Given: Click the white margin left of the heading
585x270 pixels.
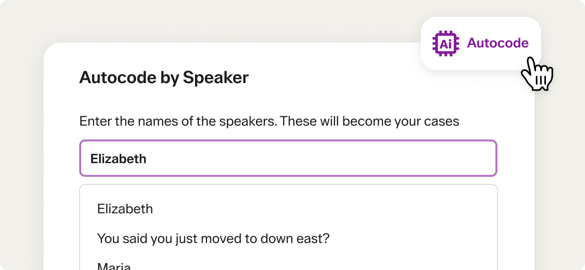Looking at the screenshot, I should [x=61, y=78].
